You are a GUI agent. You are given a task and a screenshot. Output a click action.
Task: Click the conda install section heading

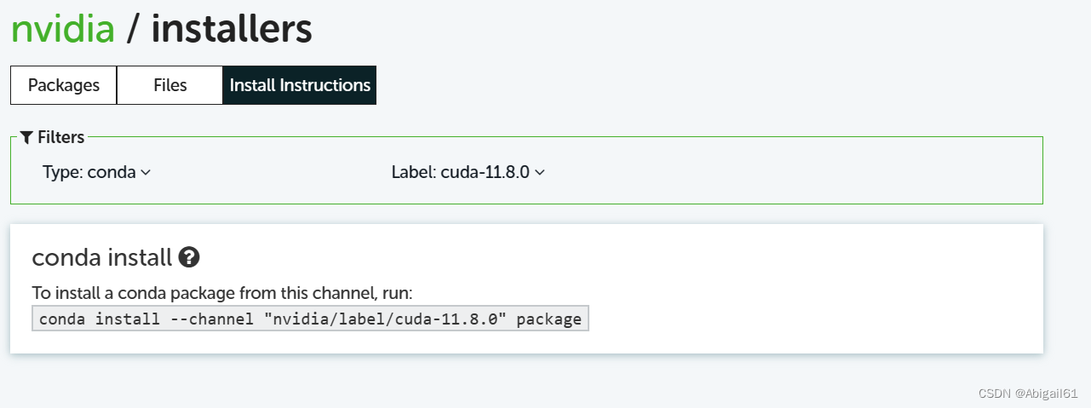(x=101, y=257)
